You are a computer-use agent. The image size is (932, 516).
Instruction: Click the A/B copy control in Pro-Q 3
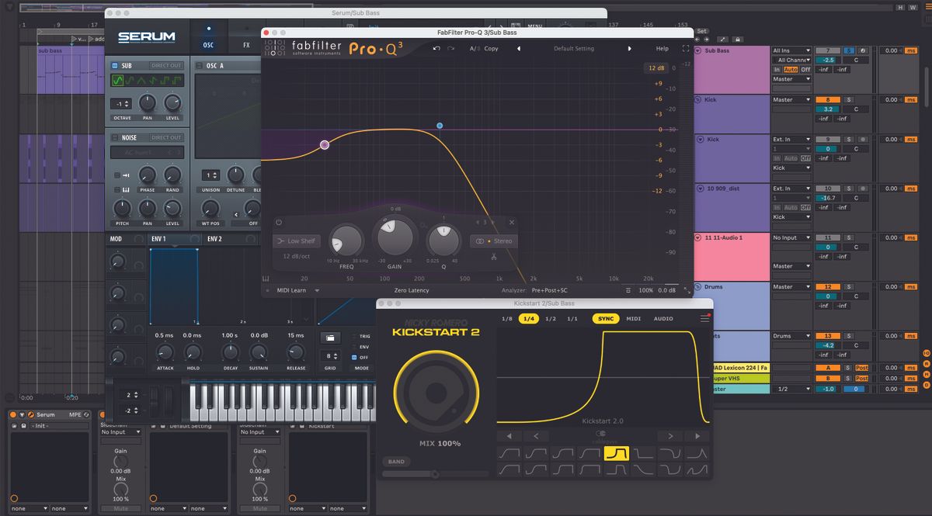tap(475, 48)
